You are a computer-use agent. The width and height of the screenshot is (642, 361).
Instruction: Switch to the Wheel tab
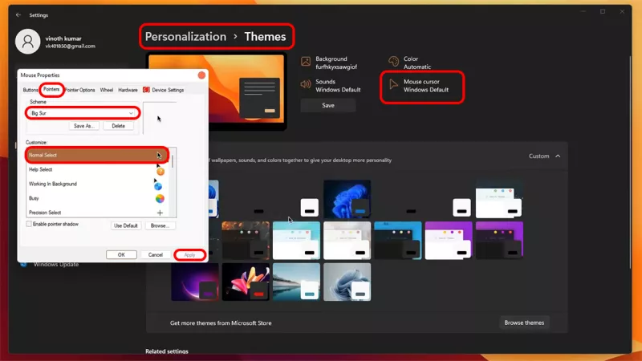coord(107,90)
